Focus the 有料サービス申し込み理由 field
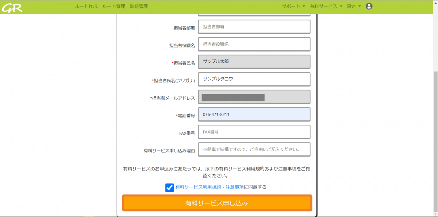The width and height of the screenshot is (438, 217). tap(254, 150)
